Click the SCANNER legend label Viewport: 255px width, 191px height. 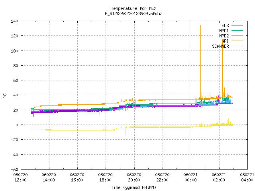tap(220, 46)
